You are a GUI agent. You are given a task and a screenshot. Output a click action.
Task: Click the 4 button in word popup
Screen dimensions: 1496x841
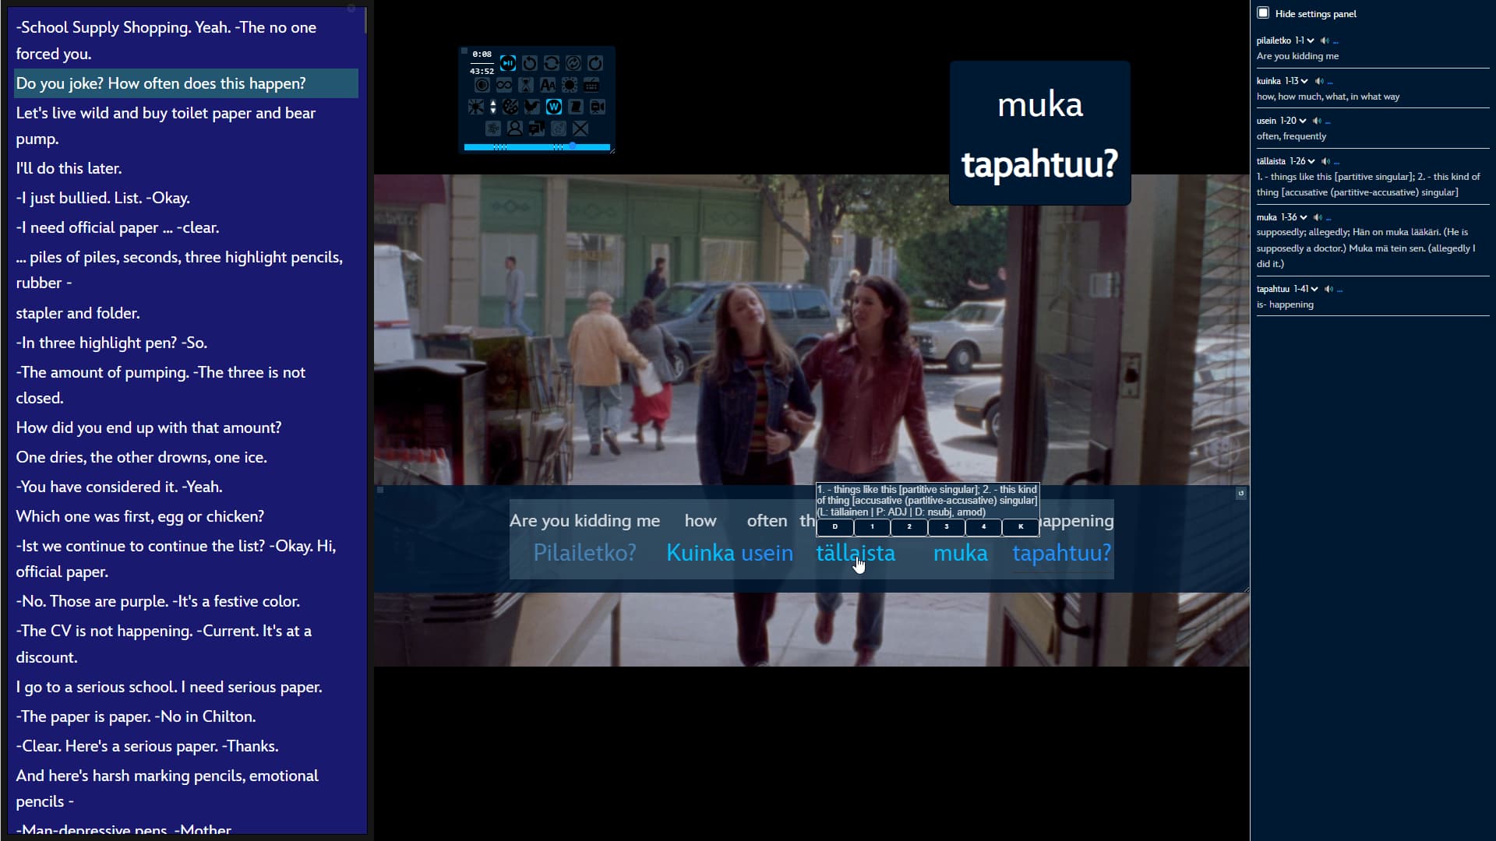pyautogui.click(x=983, y=527)
